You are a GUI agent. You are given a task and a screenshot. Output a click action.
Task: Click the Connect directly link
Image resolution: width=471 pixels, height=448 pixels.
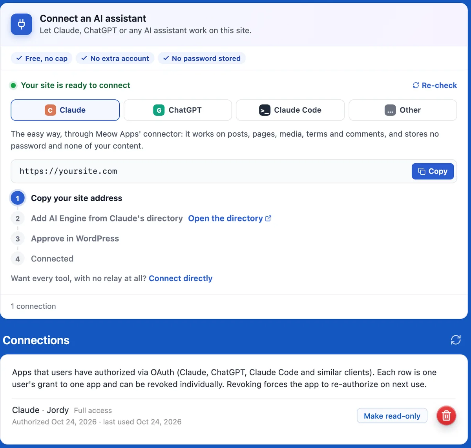(181, 278)
